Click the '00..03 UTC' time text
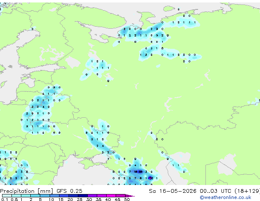Screen dimensions: 260x201 point(215,191)
